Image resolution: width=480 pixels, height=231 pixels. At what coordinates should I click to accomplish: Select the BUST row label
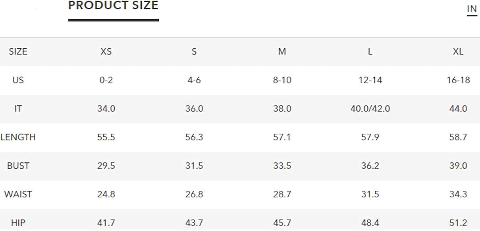18,166
